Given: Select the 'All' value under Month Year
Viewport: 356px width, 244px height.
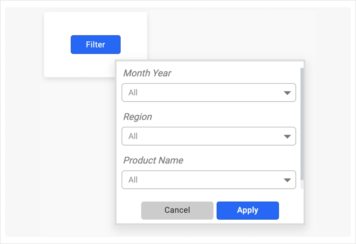Looking at the screenshot, I should (133, 93).
